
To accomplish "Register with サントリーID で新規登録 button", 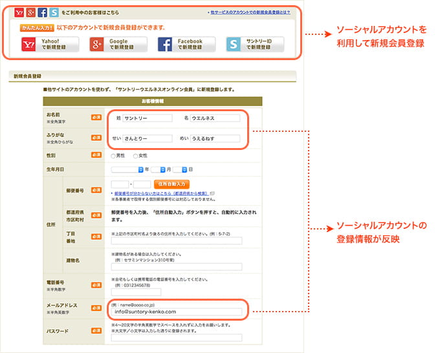I will tap(255, 45).
